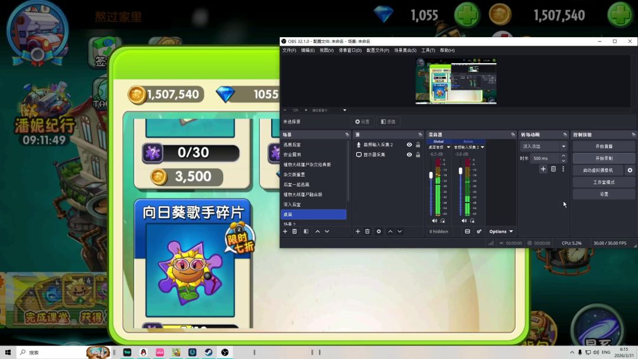The image size is (638, 359).
Task: Open the 工具(T) menu
Action: coord(428,50)
